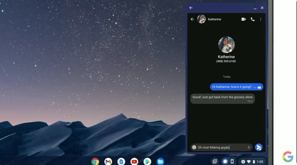Open the Wi-Fi status icon in tray
This screenshot has height=165, width=297.
coord(249,162)
